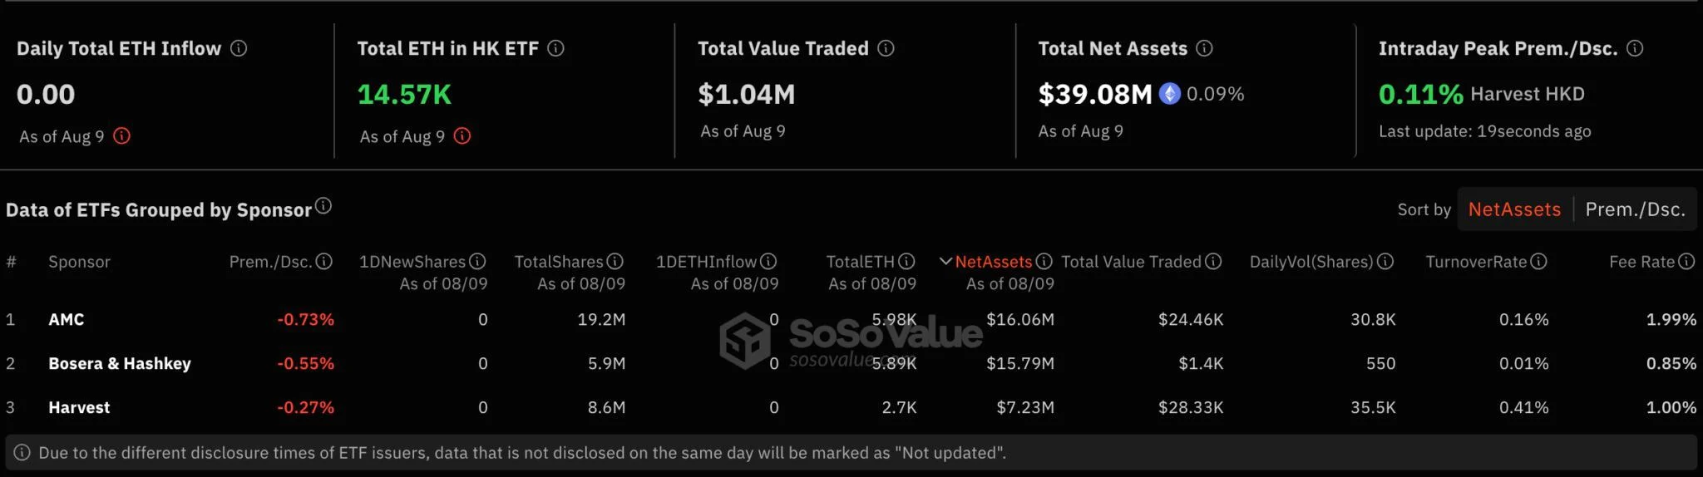This screenshot has height=477, width=1703.
Task: Open the Bosera & Hashkey sponsor row
Action: tap(851, 363)
